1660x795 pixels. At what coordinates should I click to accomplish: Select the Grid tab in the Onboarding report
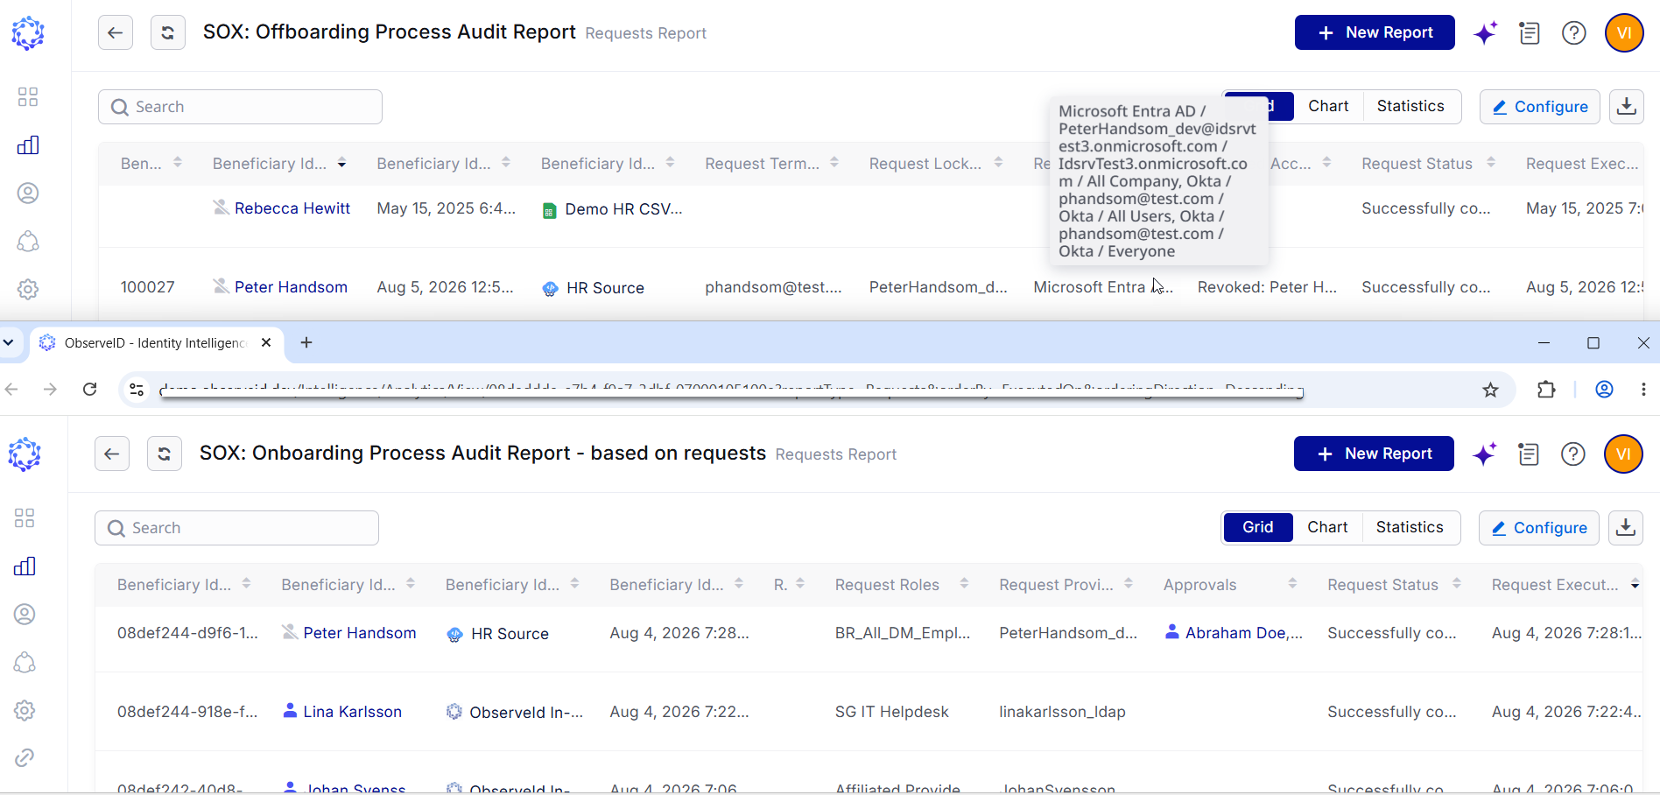click(1258, 527)
